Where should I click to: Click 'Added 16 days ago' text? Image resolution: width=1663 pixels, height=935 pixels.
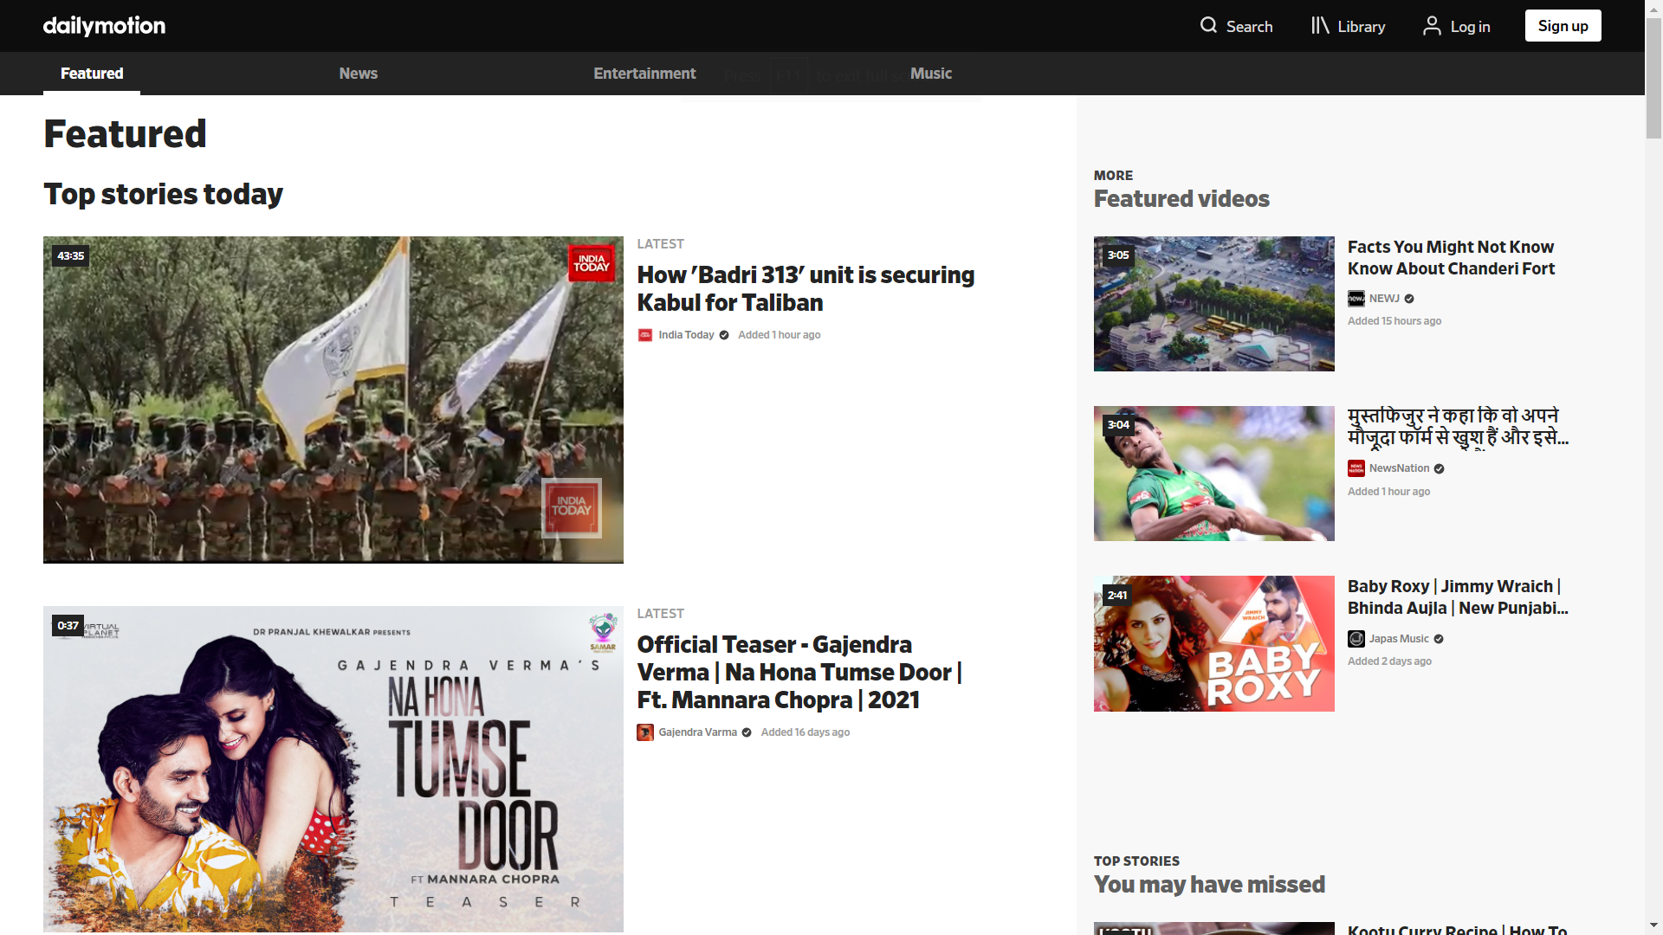coord(805,732)
